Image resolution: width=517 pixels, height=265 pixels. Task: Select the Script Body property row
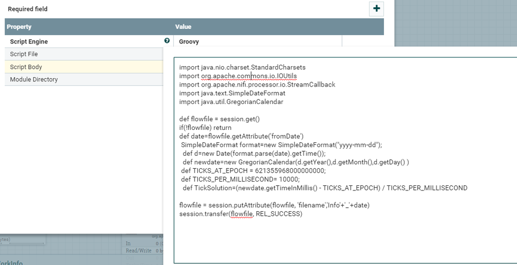26,67
